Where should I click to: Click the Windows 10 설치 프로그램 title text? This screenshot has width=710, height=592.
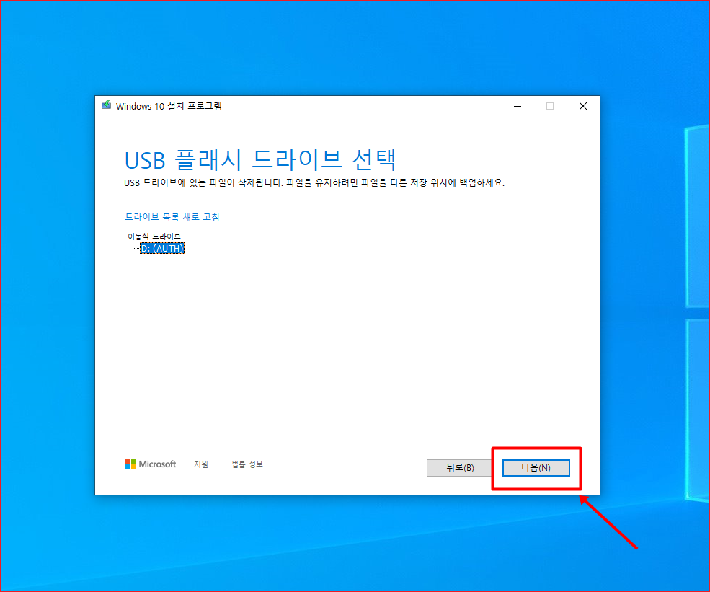[169, 106]
